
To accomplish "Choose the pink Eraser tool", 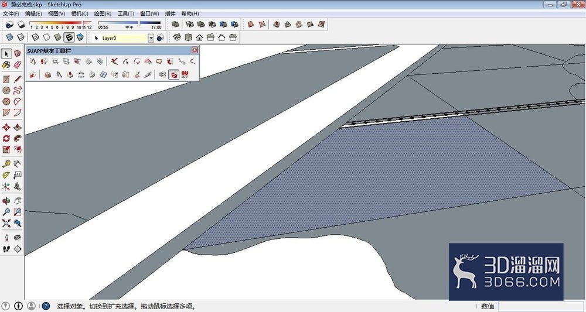I will pyautogui.click(x=18, y=65).
